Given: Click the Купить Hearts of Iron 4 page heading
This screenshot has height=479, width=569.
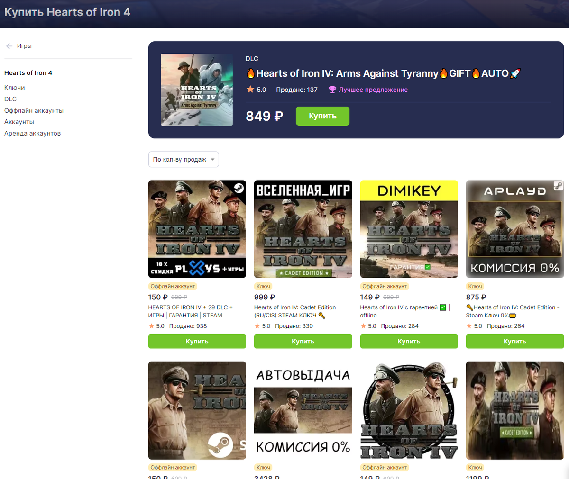Looking at the screenshot, I should [67, 12].
